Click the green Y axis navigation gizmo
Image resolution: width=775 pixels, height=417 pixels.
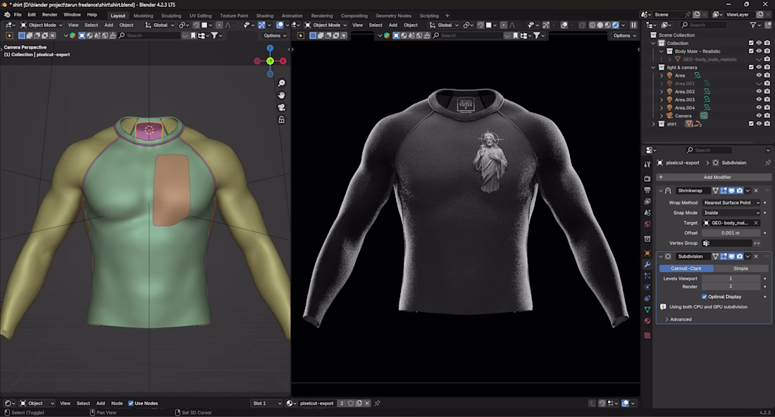(x=270, y=61)
